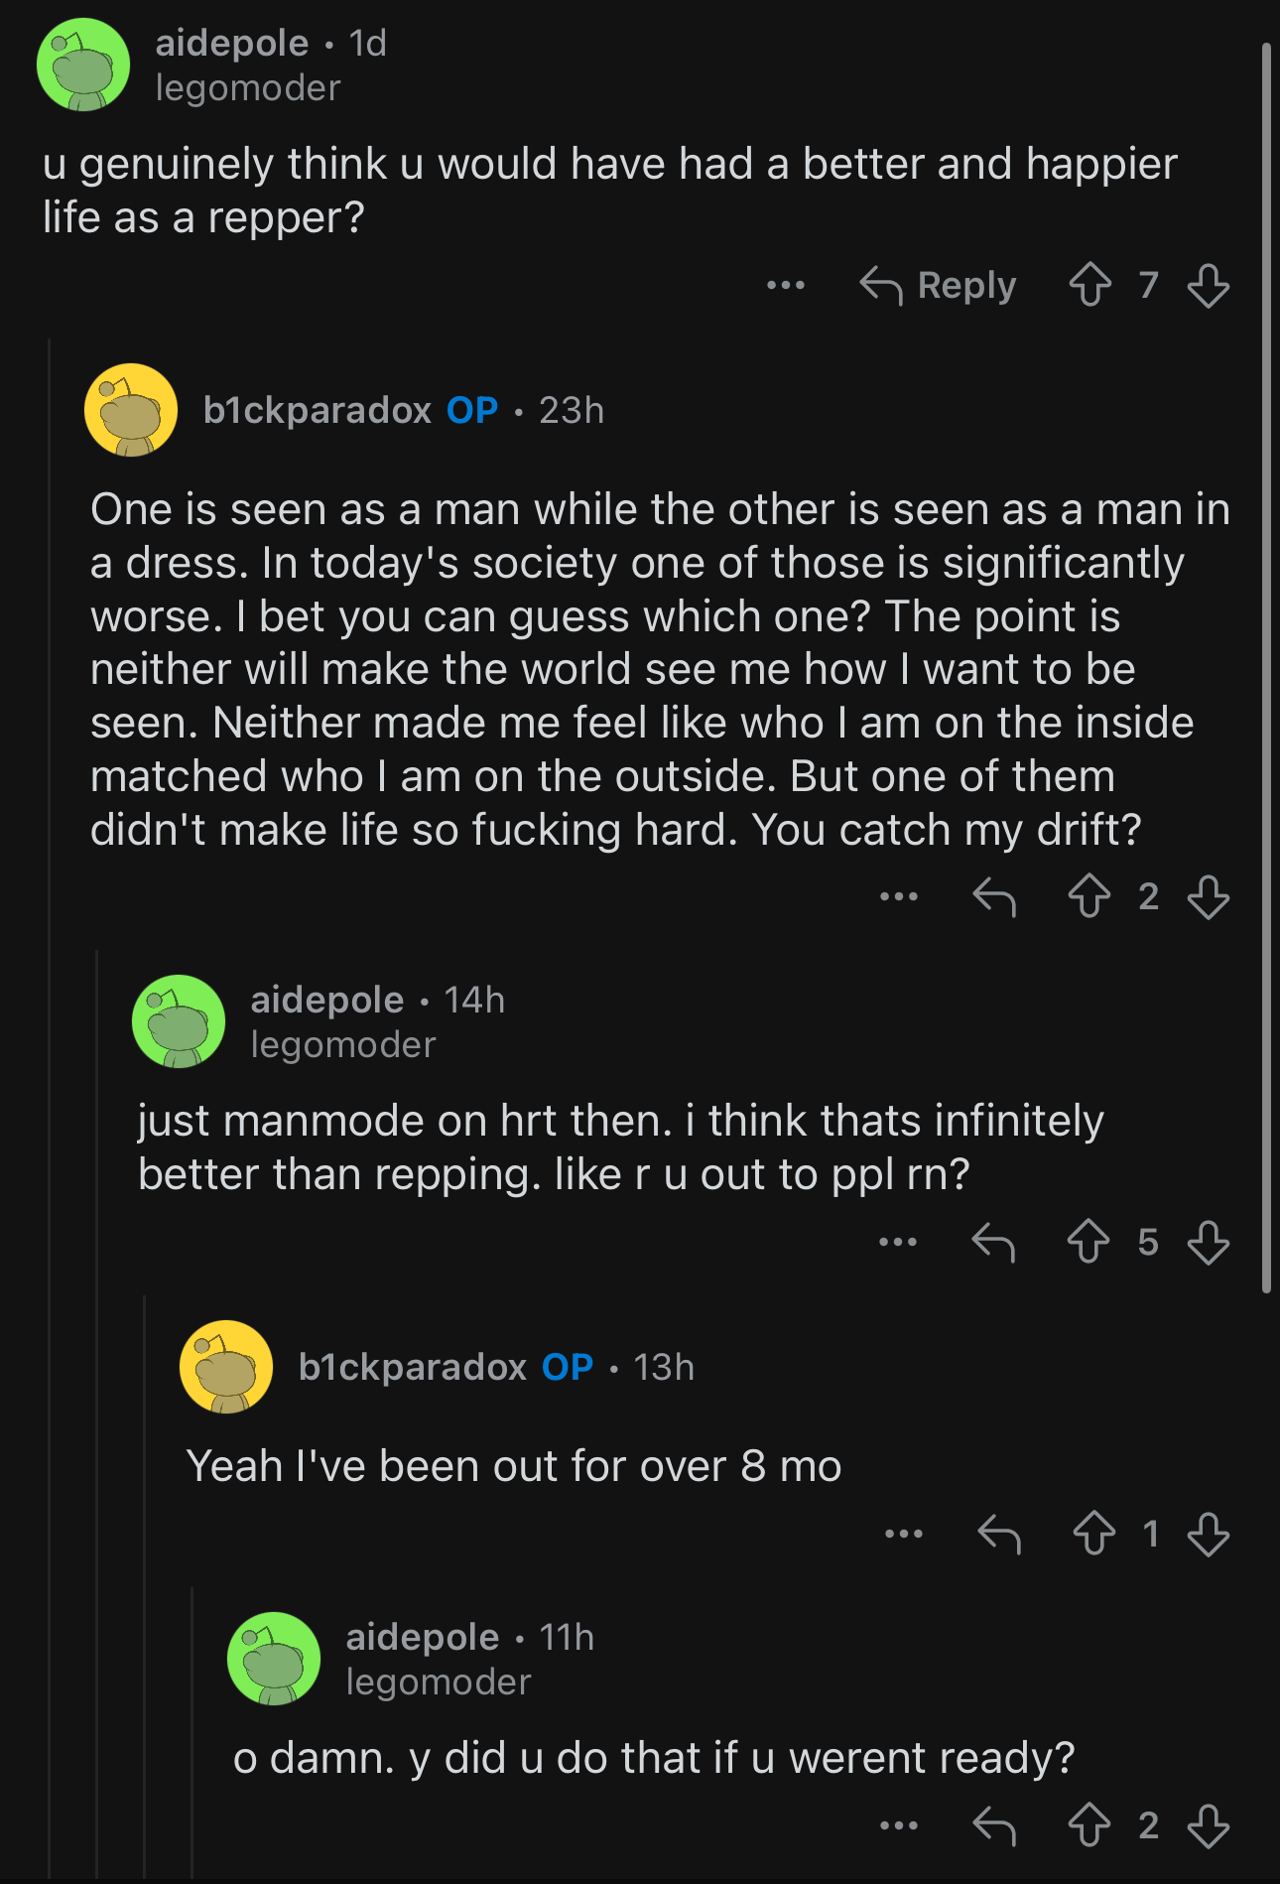
Task: Tap aidepole's green avatar on top comment
Action: pyautogui.click(x=83, y=65)
